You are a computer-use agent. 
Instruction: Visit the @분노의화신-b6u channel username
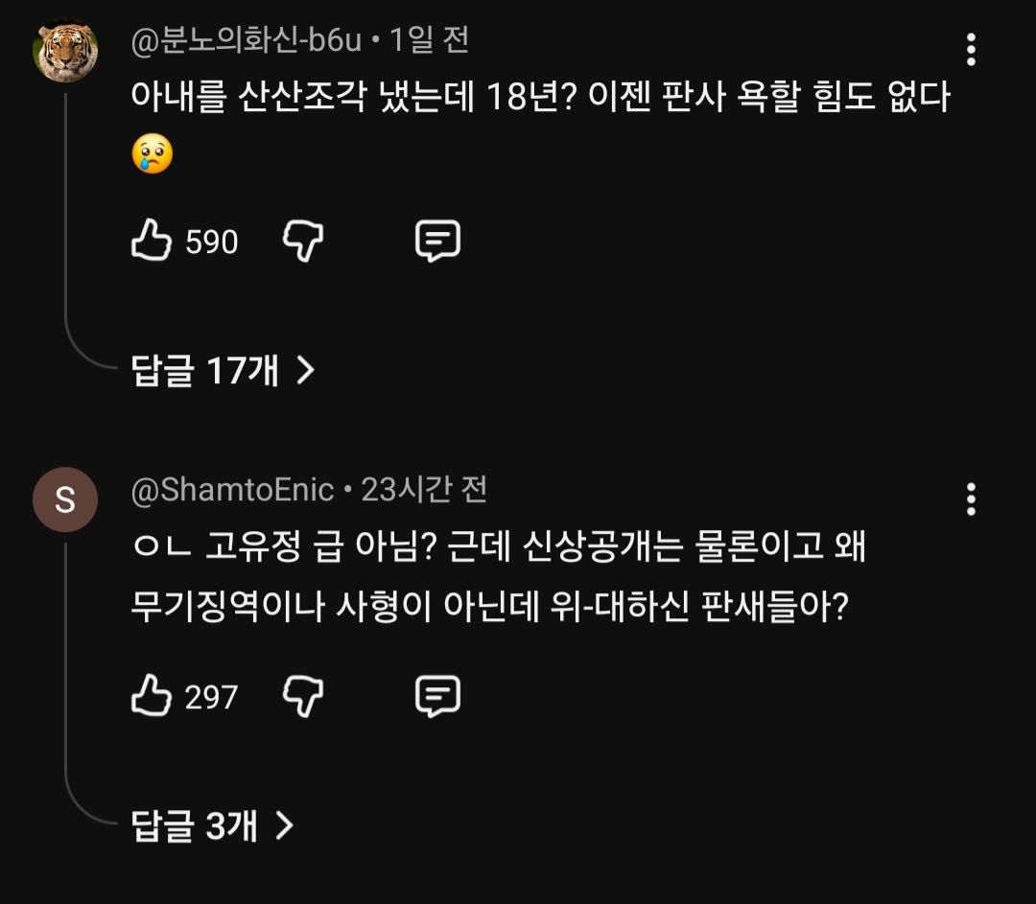coord(246,40)
